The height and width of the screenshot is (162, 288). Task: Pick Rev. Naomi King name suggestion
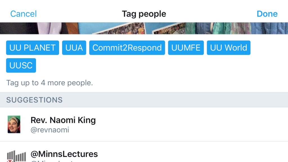point(63,120)
